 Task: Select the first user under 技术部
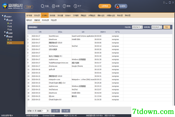(10, 23)
